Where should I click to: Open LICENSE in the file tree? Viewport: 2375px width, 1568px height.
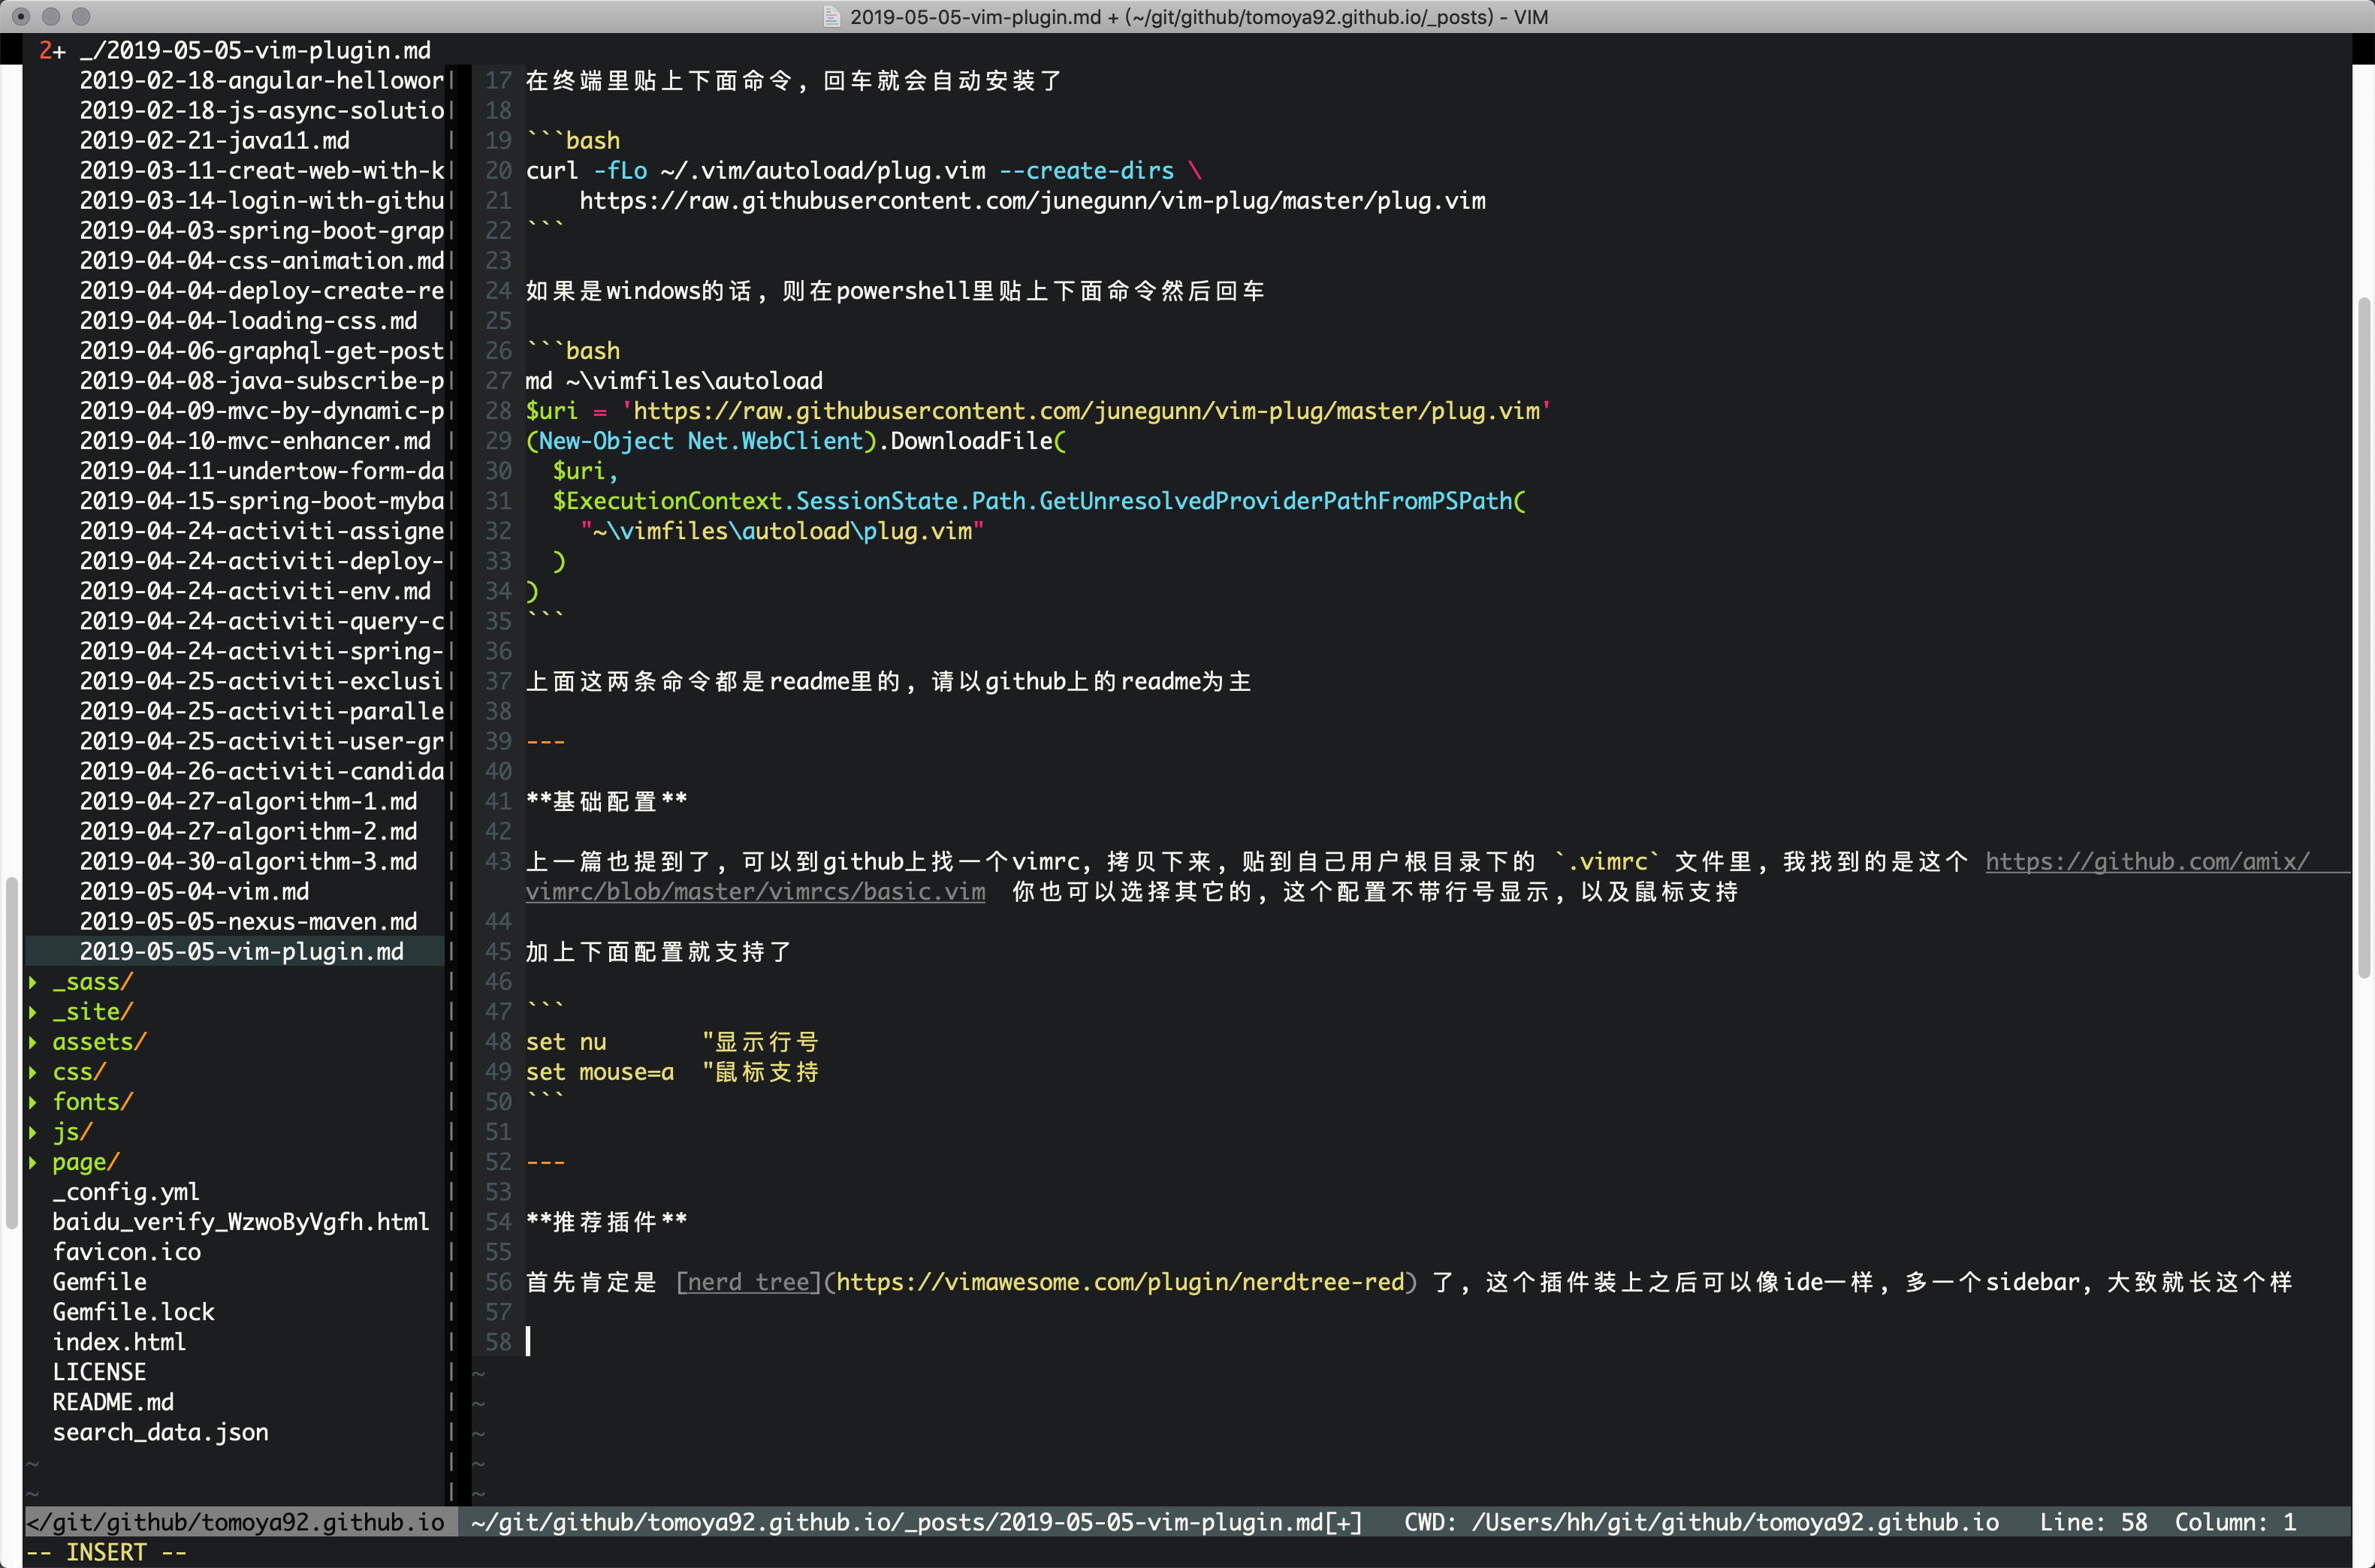tap(99, 1372)
